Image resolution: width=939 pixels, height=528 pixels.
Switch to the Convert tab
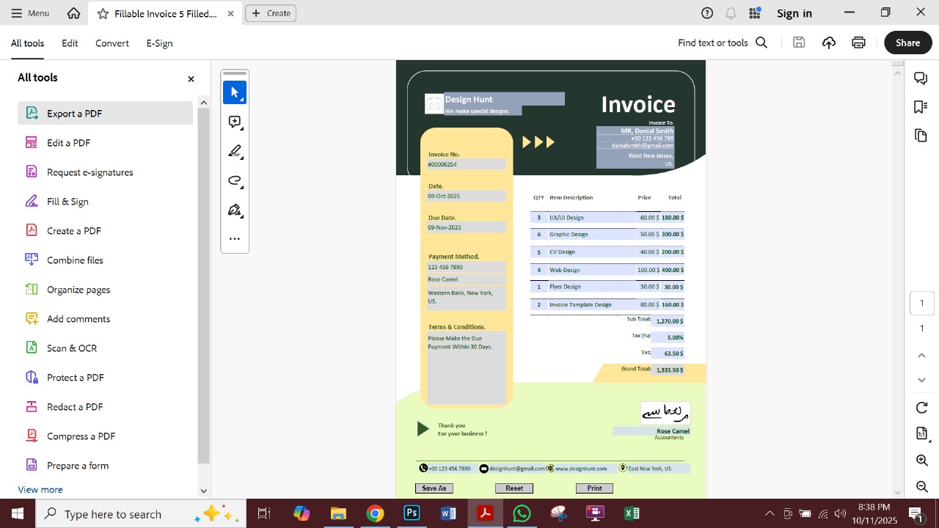112,43
